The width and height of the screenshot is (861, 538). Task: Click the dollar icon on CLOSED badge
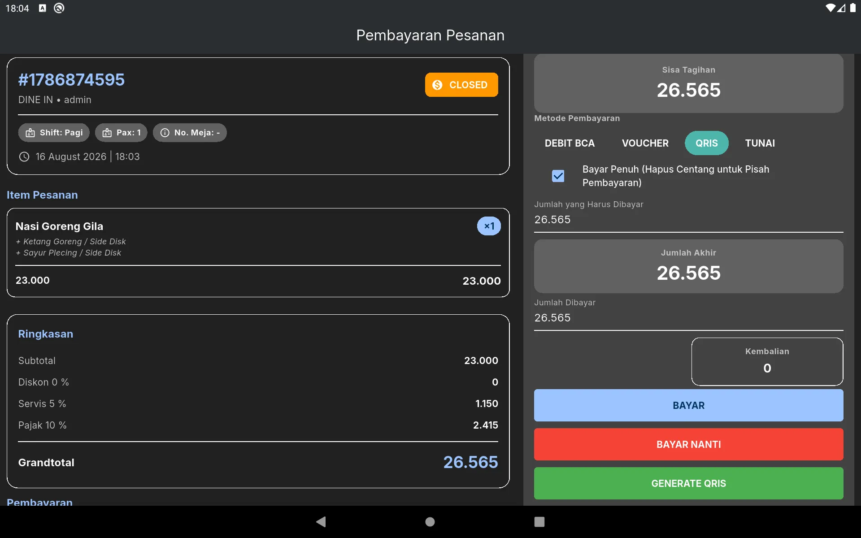point(437,85)
